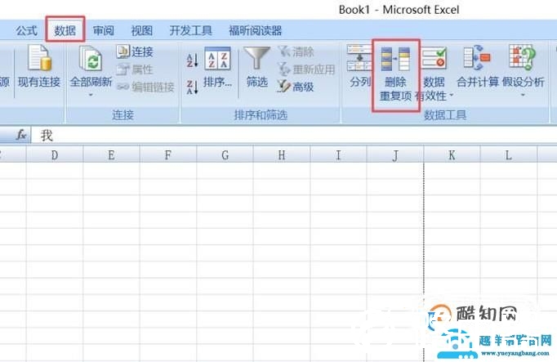
Task: Toggle the 筛选 funnel filter
Action: [x=256, y=68]
